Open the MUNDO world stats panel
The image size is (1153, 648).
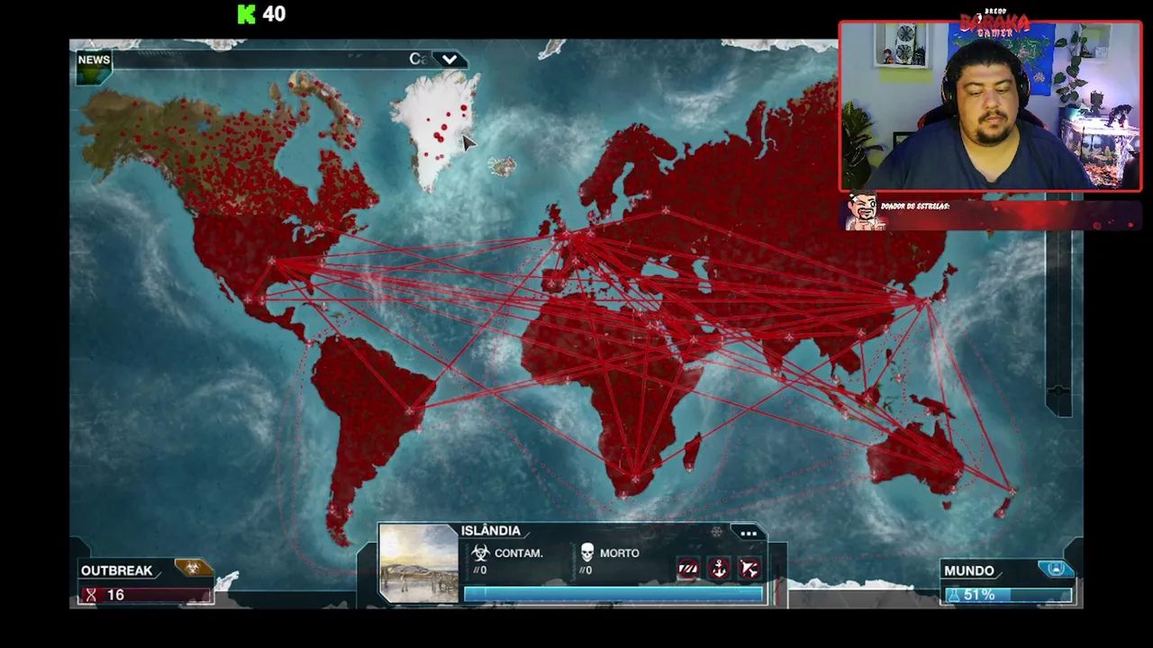tap(969, 571)
